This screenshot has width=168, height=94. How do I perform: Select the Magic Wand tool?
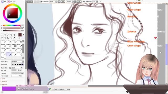[x=8, y=35]
